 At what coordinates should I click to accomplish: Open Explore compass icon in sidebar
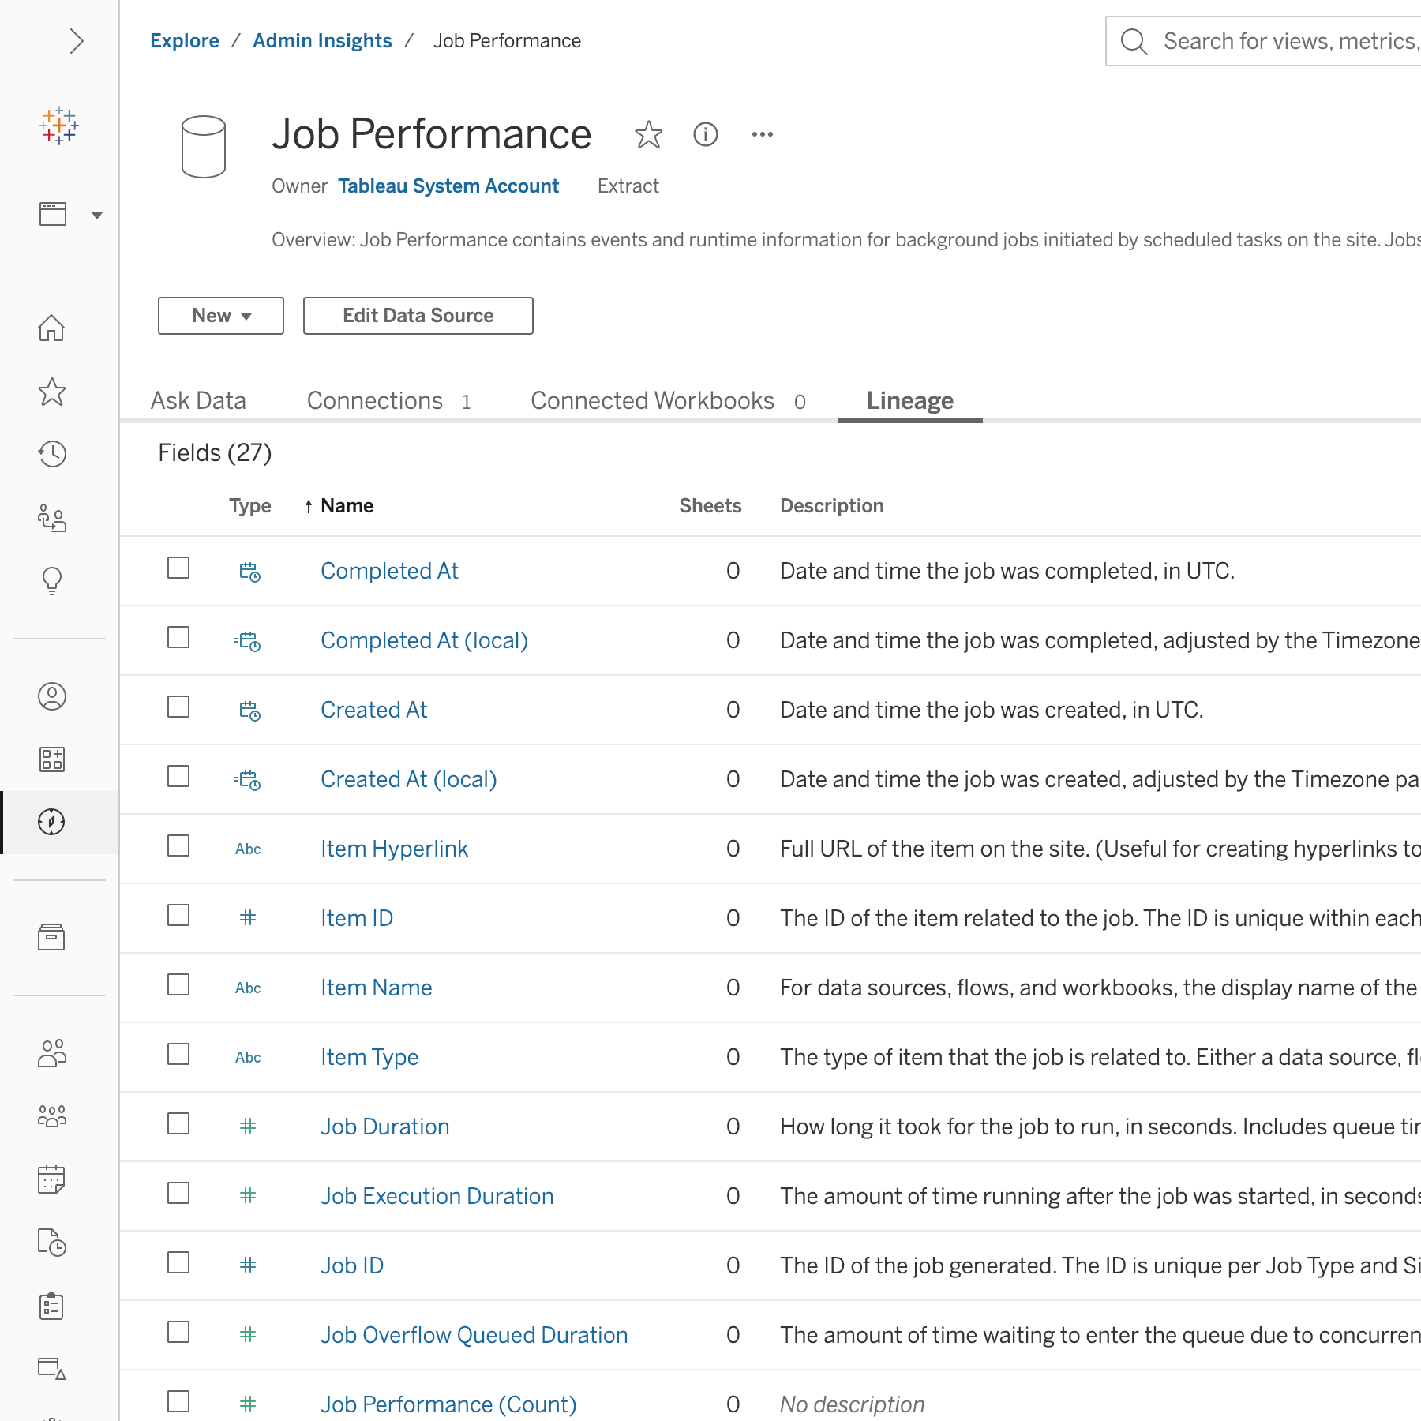click(52, 822)
